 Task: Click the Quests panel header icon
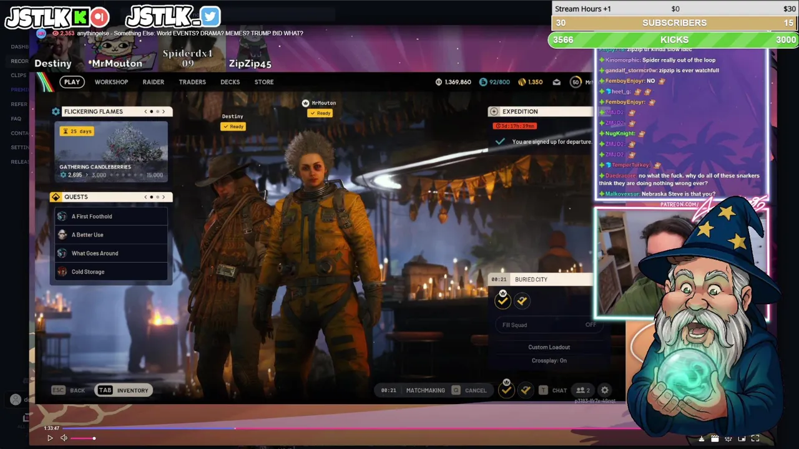pyautogui.click(x=56, y=197)
